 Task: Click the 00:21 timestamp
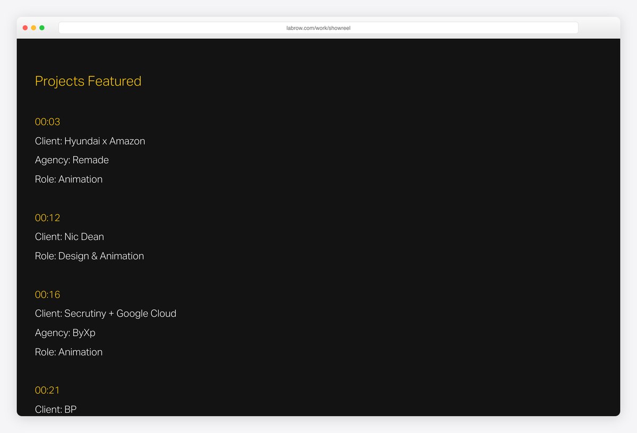47,390
